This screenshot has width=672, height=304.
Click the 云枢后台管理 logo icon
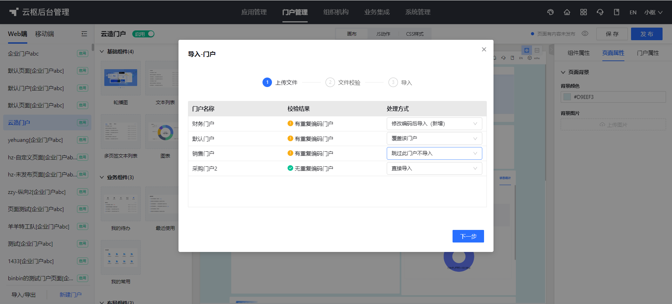14,12
